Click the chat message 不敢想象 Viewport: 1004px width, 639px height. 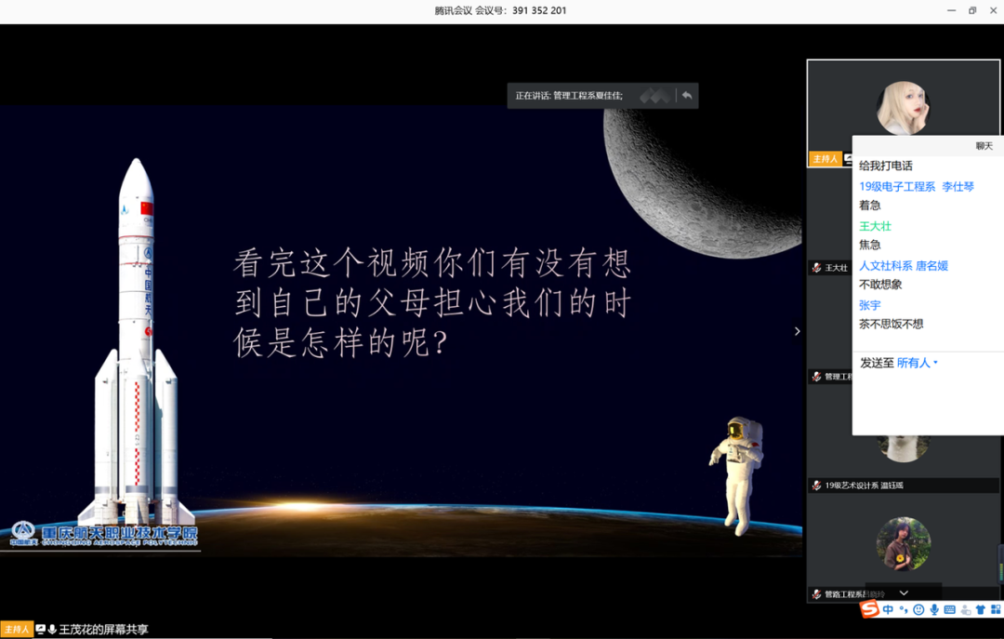click(880, 284)
